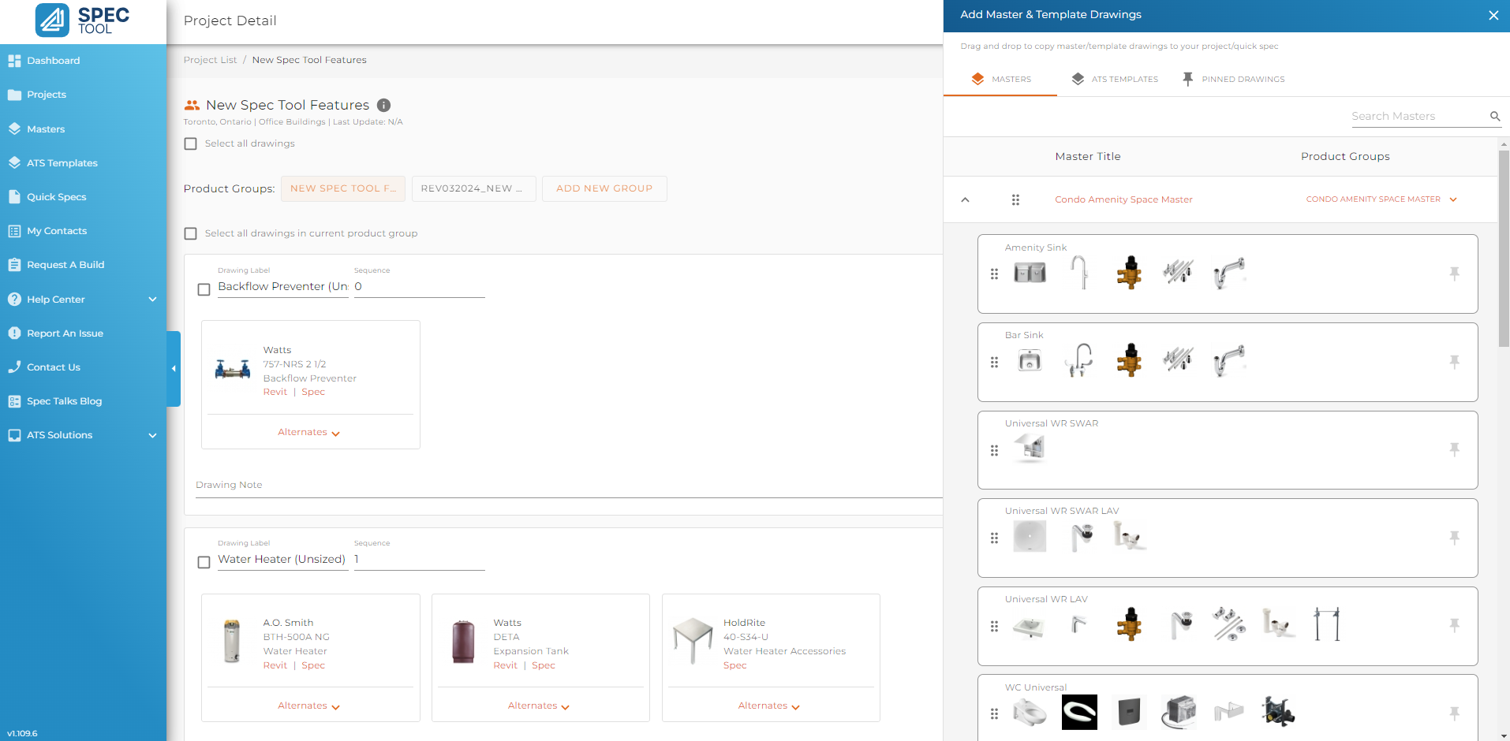The image size is (1510, 741).
Task: Select the Water Heater (Unsized) drawing checkbox
Action: [204, 562]
